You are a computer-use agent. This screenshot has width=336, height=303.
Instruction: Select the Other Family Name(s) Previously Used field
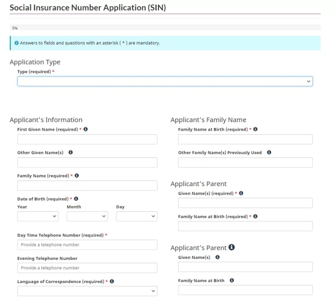[245, 163]
